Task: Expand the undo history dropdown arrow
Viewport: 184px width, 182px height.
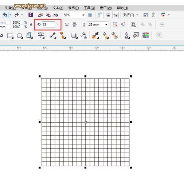Action: [10, 15]
